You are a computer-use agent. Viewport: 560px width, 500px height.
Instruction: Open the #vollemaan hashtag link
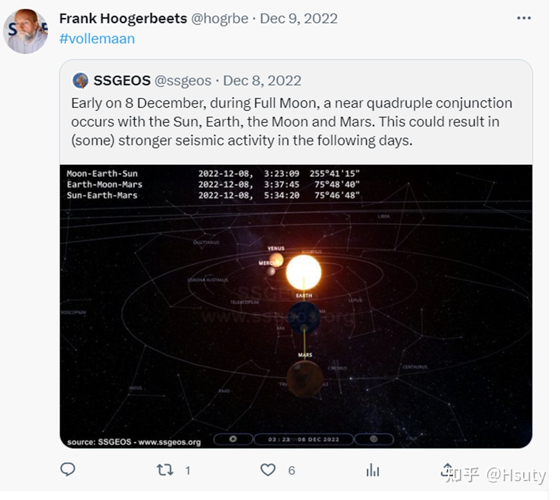[97, 38]
